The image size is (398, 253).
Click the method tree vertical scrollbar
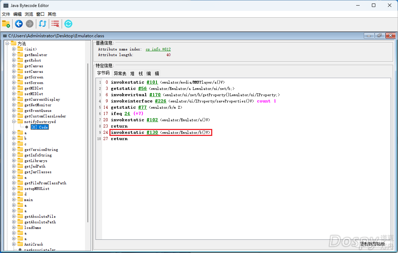[88, 143]
